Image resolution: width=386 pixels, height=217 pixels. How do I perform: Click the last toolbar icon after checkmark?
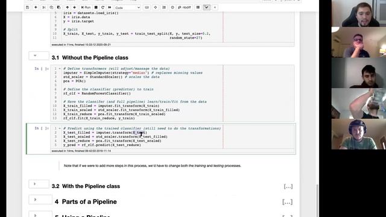215,7
